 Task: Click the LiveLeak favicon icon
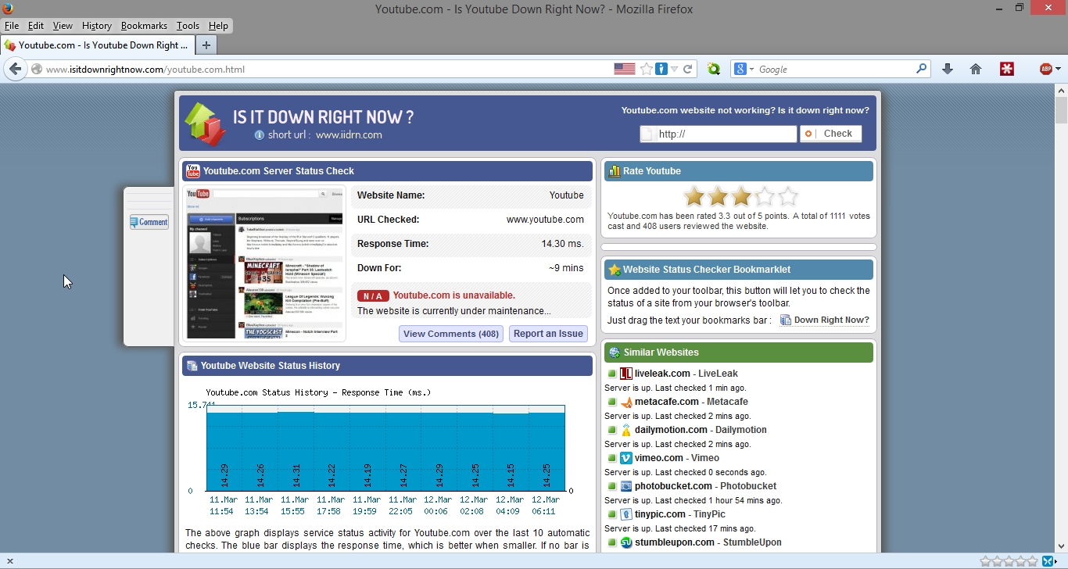[625, 374]
